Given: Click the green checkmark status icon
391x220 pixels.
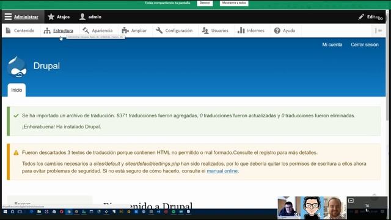Looking at the screenshot, I should [16, 116].
